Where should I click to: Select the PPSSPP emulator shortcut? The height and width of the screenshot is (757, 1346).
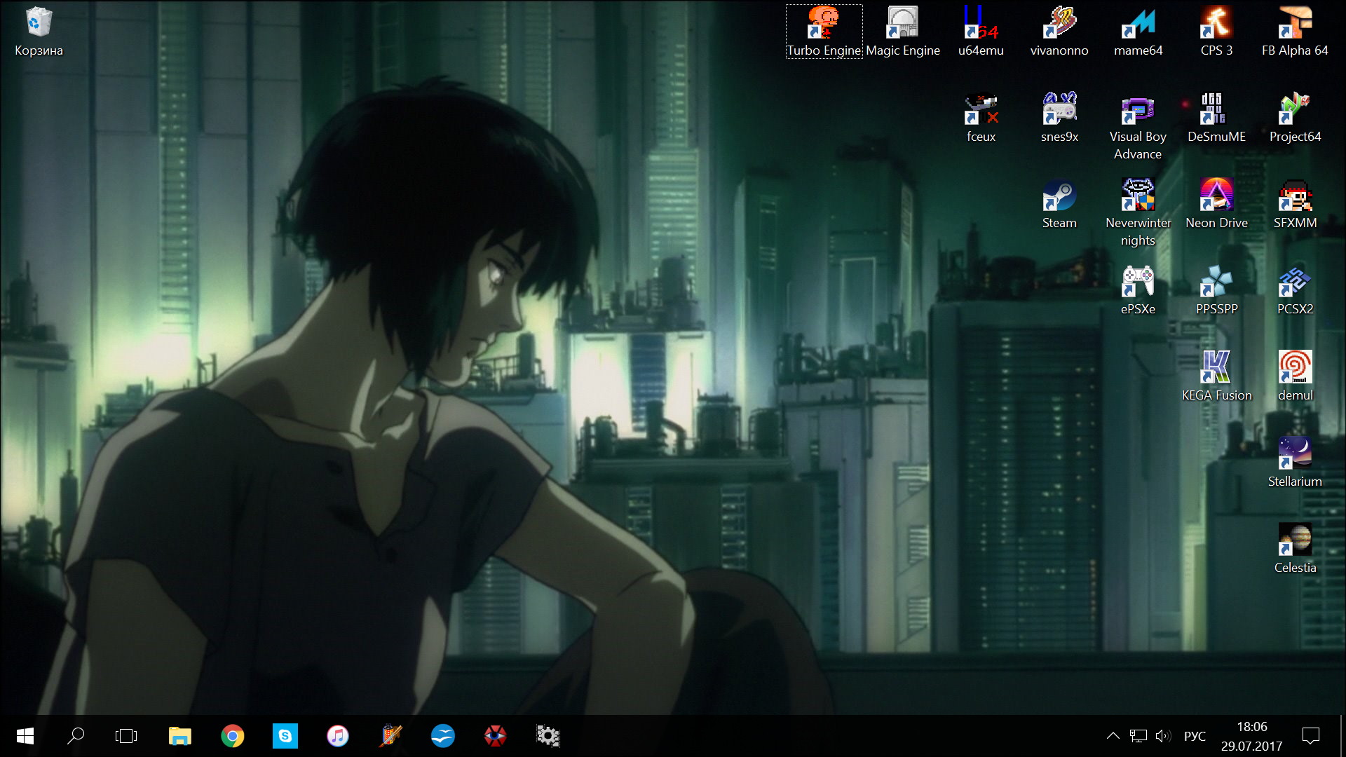click(1216, 291)
